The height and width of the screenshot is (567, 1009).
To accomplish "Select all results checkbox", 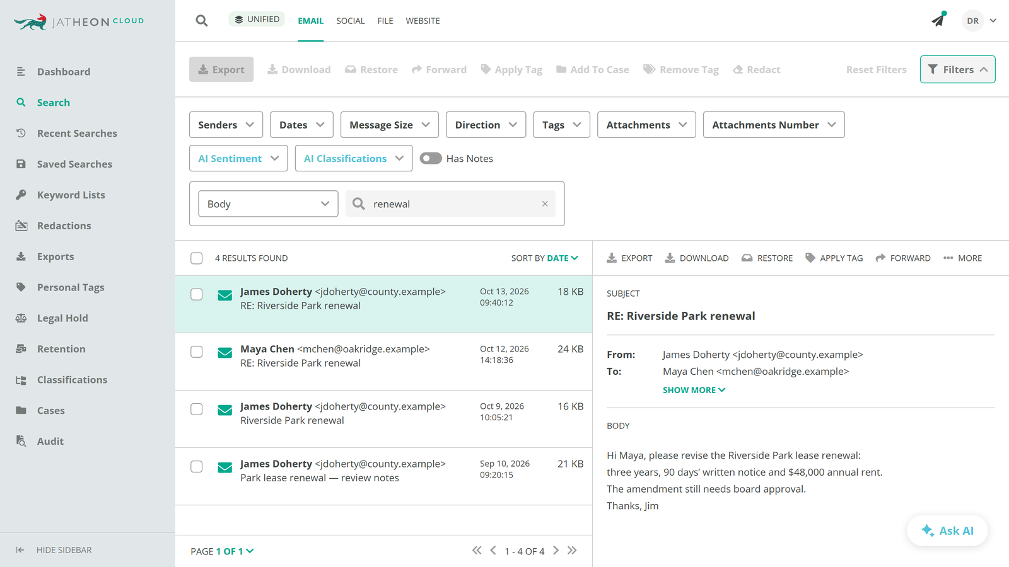I will pos(197,258).
